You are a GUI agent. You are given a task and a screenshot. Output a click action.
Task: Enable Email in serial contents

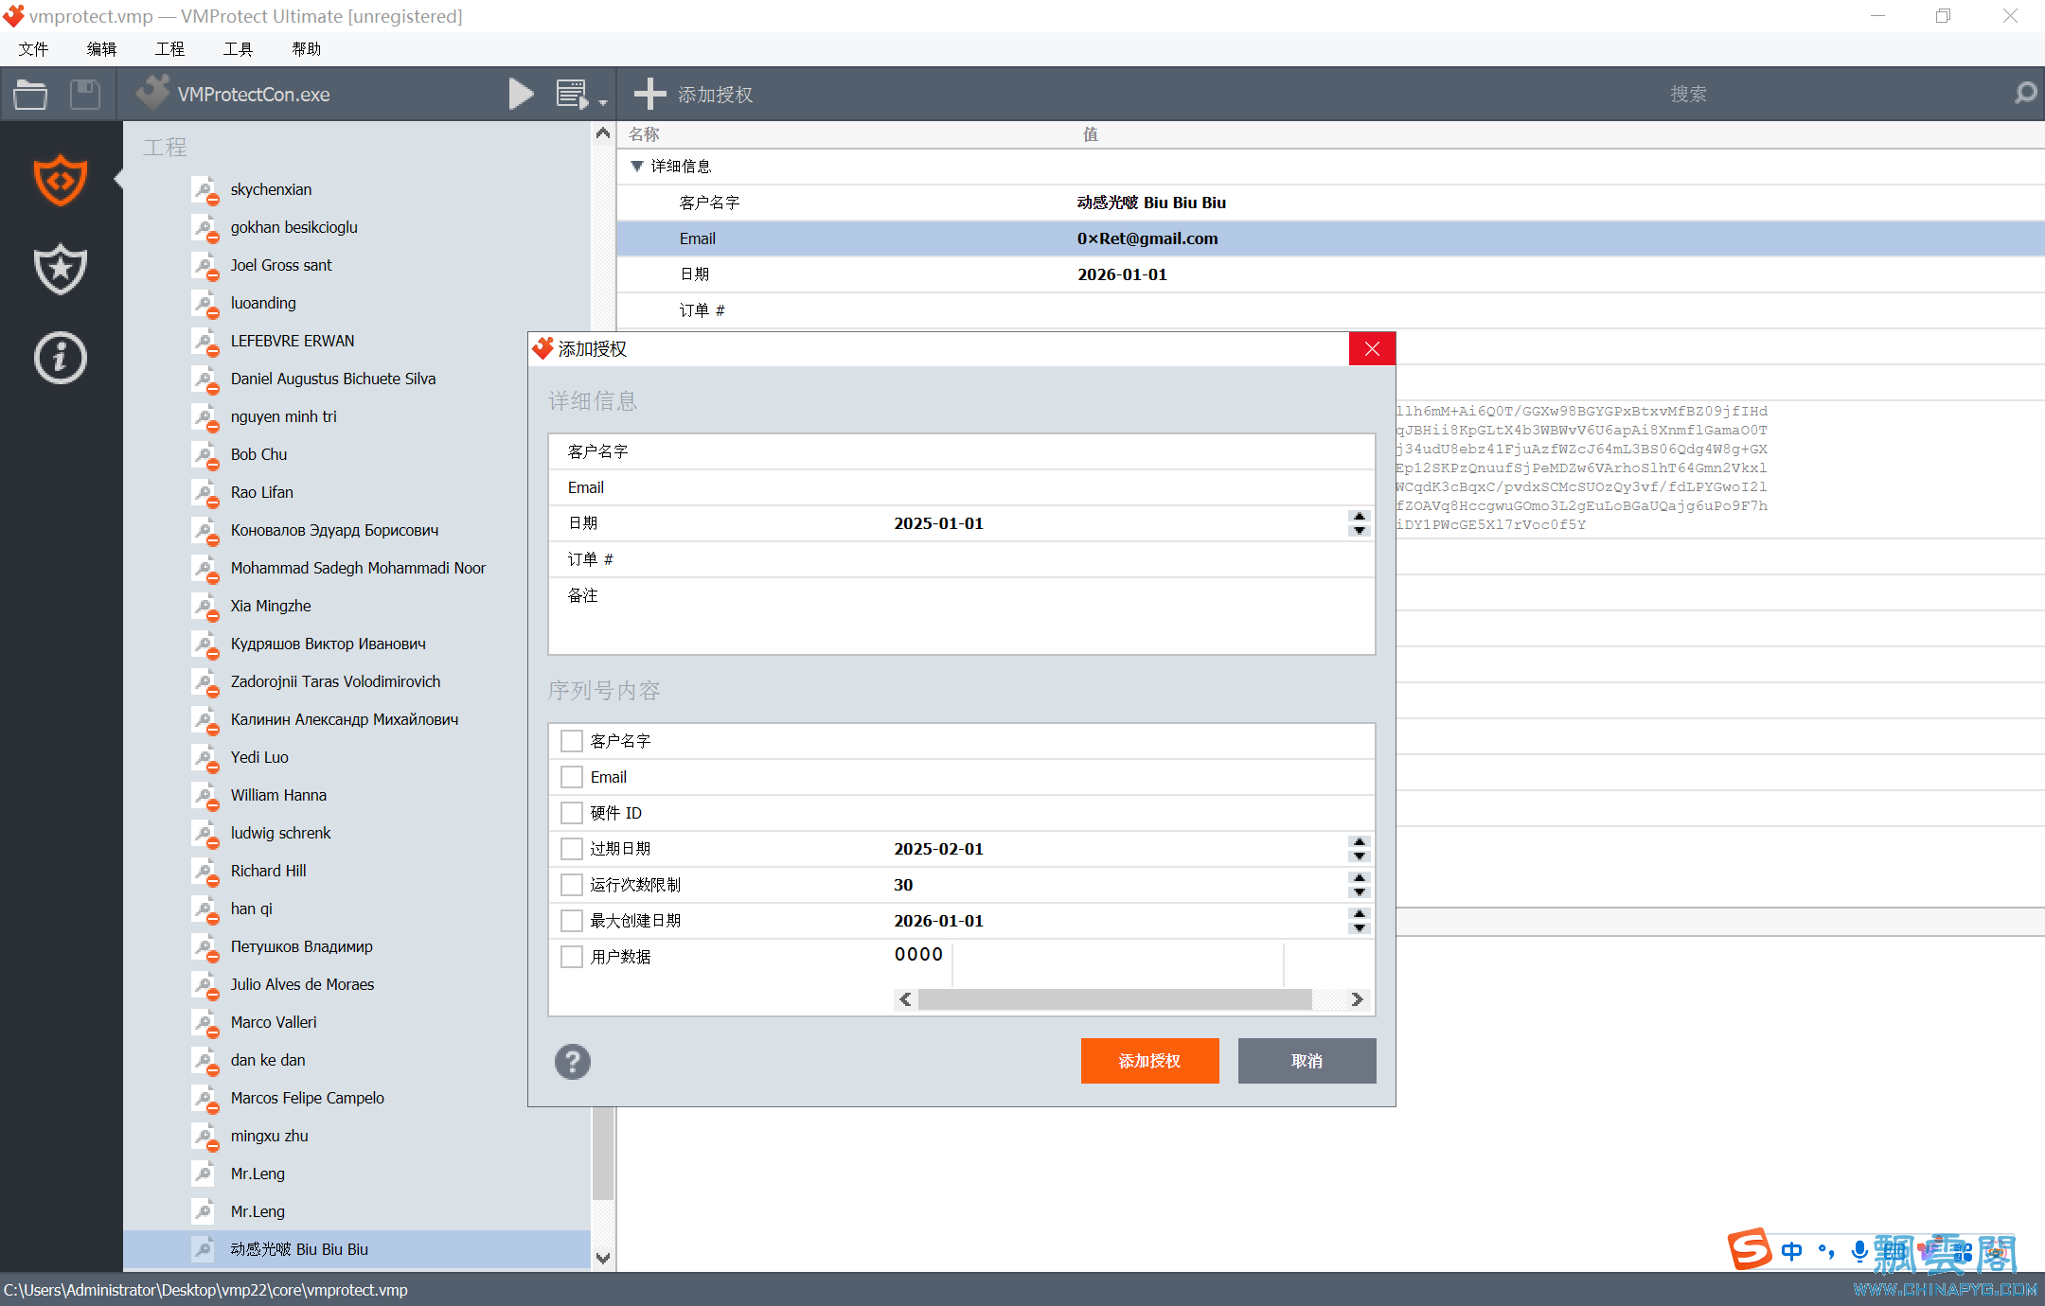pos(572,777)
